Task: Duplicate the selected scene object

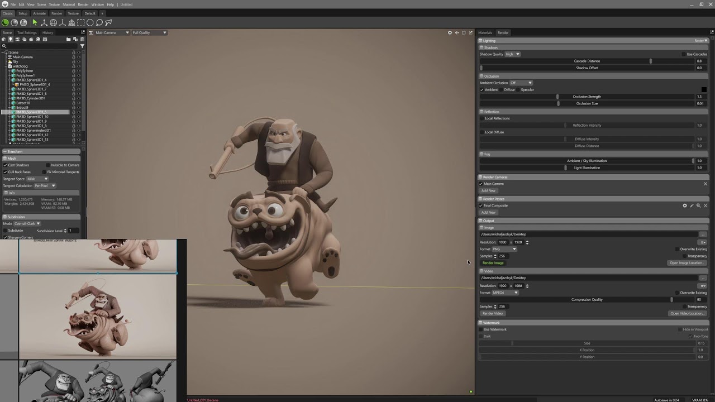Action: (x=75, y=39)
